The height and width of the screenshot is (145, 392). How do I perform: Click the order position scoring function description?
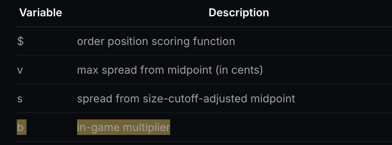click(156, 41)
